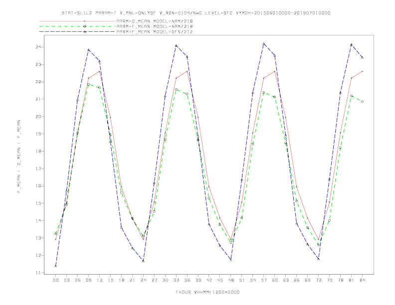Click y-axis tick label 19
The width and height of the screenshot is (395, 305).
tap(38, 134)
